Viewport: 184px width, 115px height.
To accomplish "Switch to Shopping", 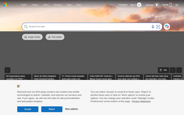I will pos(58,5).
